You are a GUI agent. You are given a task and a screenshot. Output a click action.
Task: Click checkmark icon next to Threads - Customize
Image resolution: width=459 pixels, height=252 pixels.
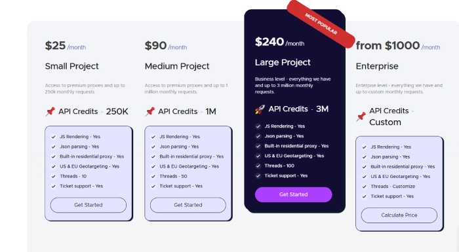pyautogui.click(x=364, y=187)
